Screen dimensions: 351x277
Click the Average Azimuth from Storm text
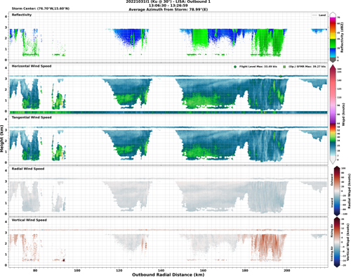168,10
